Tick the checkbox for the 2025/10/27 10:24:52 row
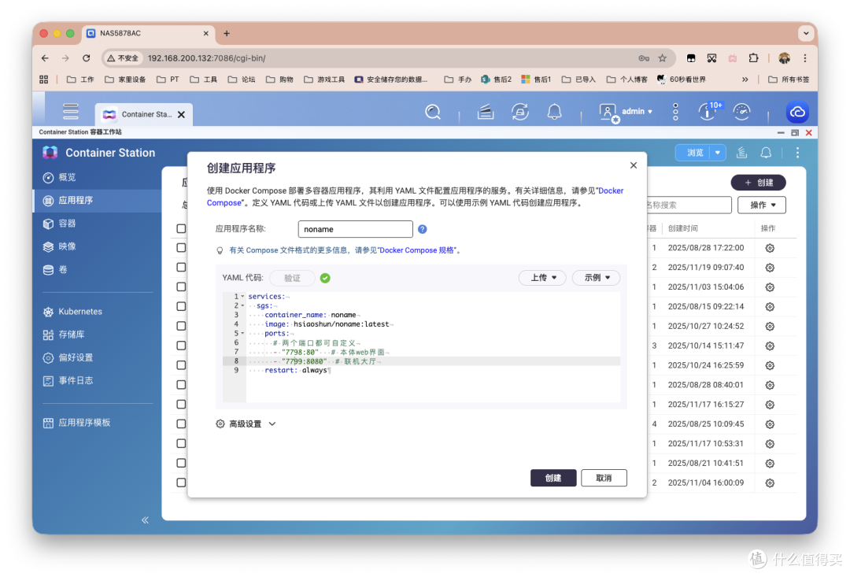This screenshot has width=850, height=577. 181,326
